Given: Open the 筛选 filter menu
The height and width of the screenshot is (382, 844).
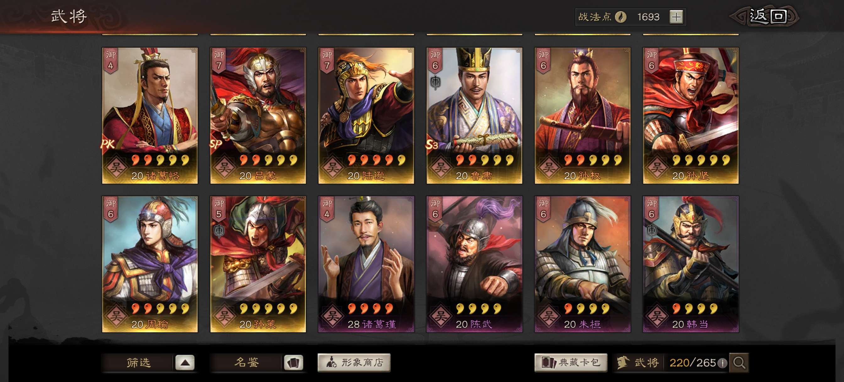Looking at the screenshot, I should [x=138, y=363].
